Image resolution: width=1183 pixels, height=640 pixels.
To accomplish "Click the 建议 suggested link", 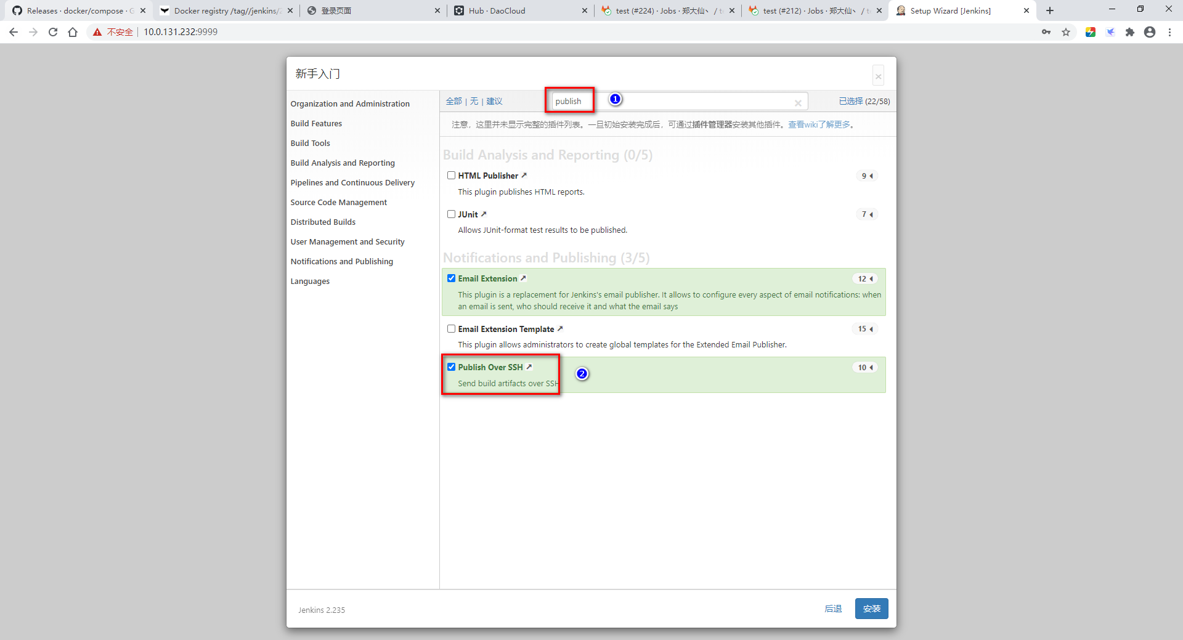I will pyautogui.click(x=494, y=101).
